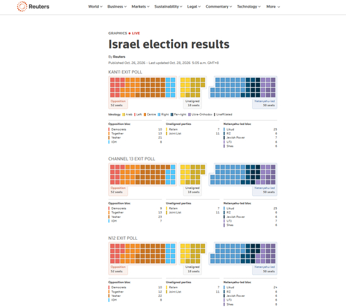Click the Reuters author byline link

click(119, 57)
